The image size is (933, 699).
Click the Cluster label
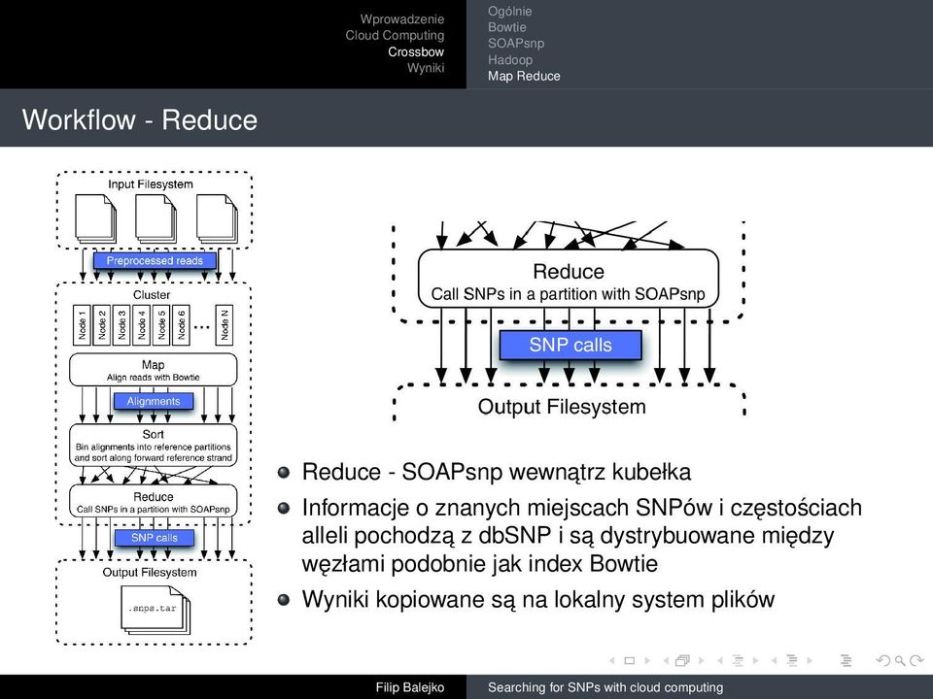pyautogui.click(x=152, y=295)
